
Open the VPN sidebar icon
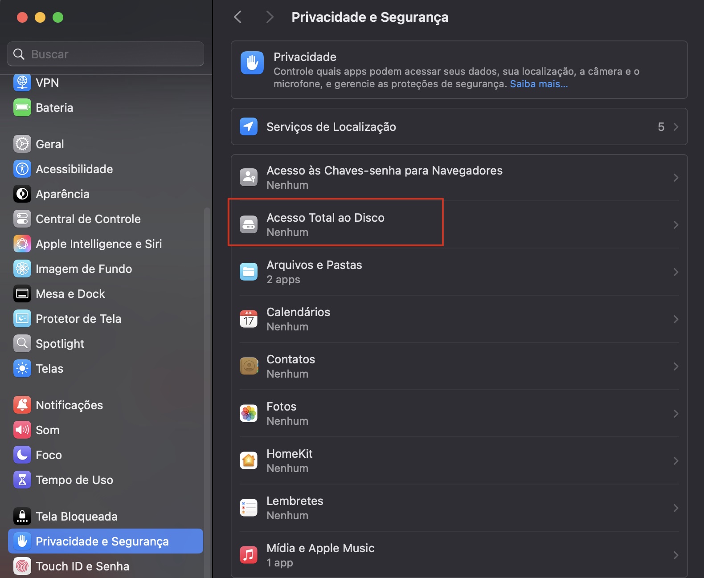pyautogui.click(x=22, y=83)
